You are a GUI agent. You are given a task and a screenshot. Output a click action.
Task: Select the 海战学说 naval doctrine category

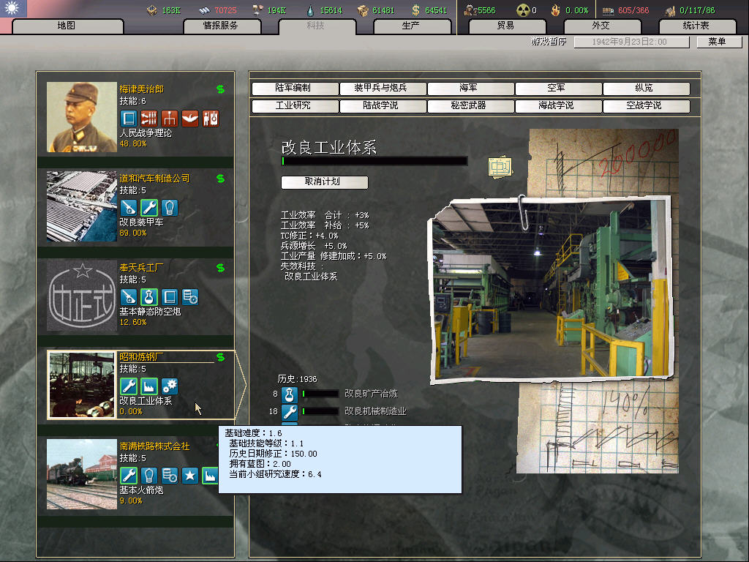(558, 106)
